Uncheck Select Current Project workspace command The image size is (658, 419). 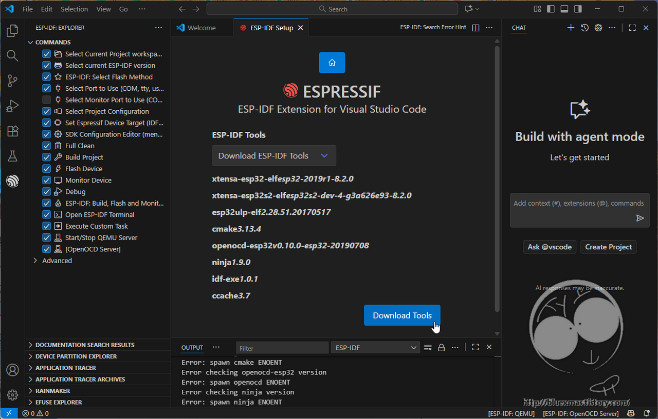[47, 54]
